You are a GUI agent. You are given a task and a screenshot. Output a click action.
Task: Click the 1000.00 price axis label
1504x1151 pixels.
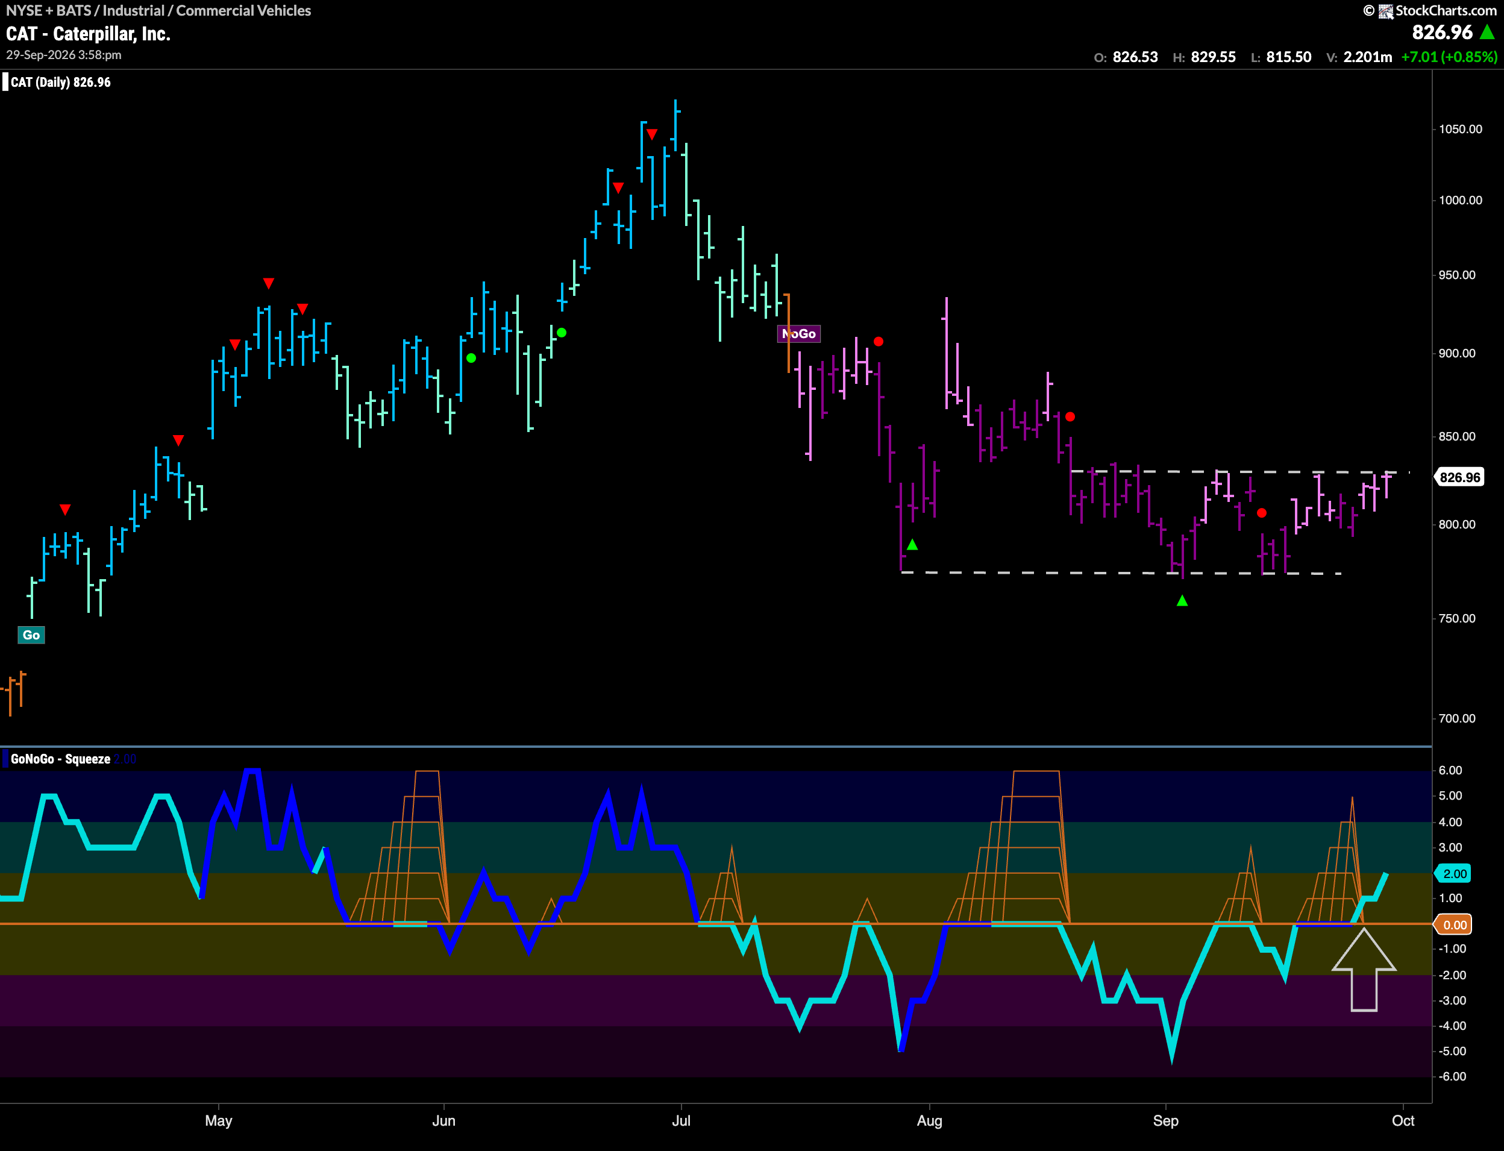(x=1460, y=200)
